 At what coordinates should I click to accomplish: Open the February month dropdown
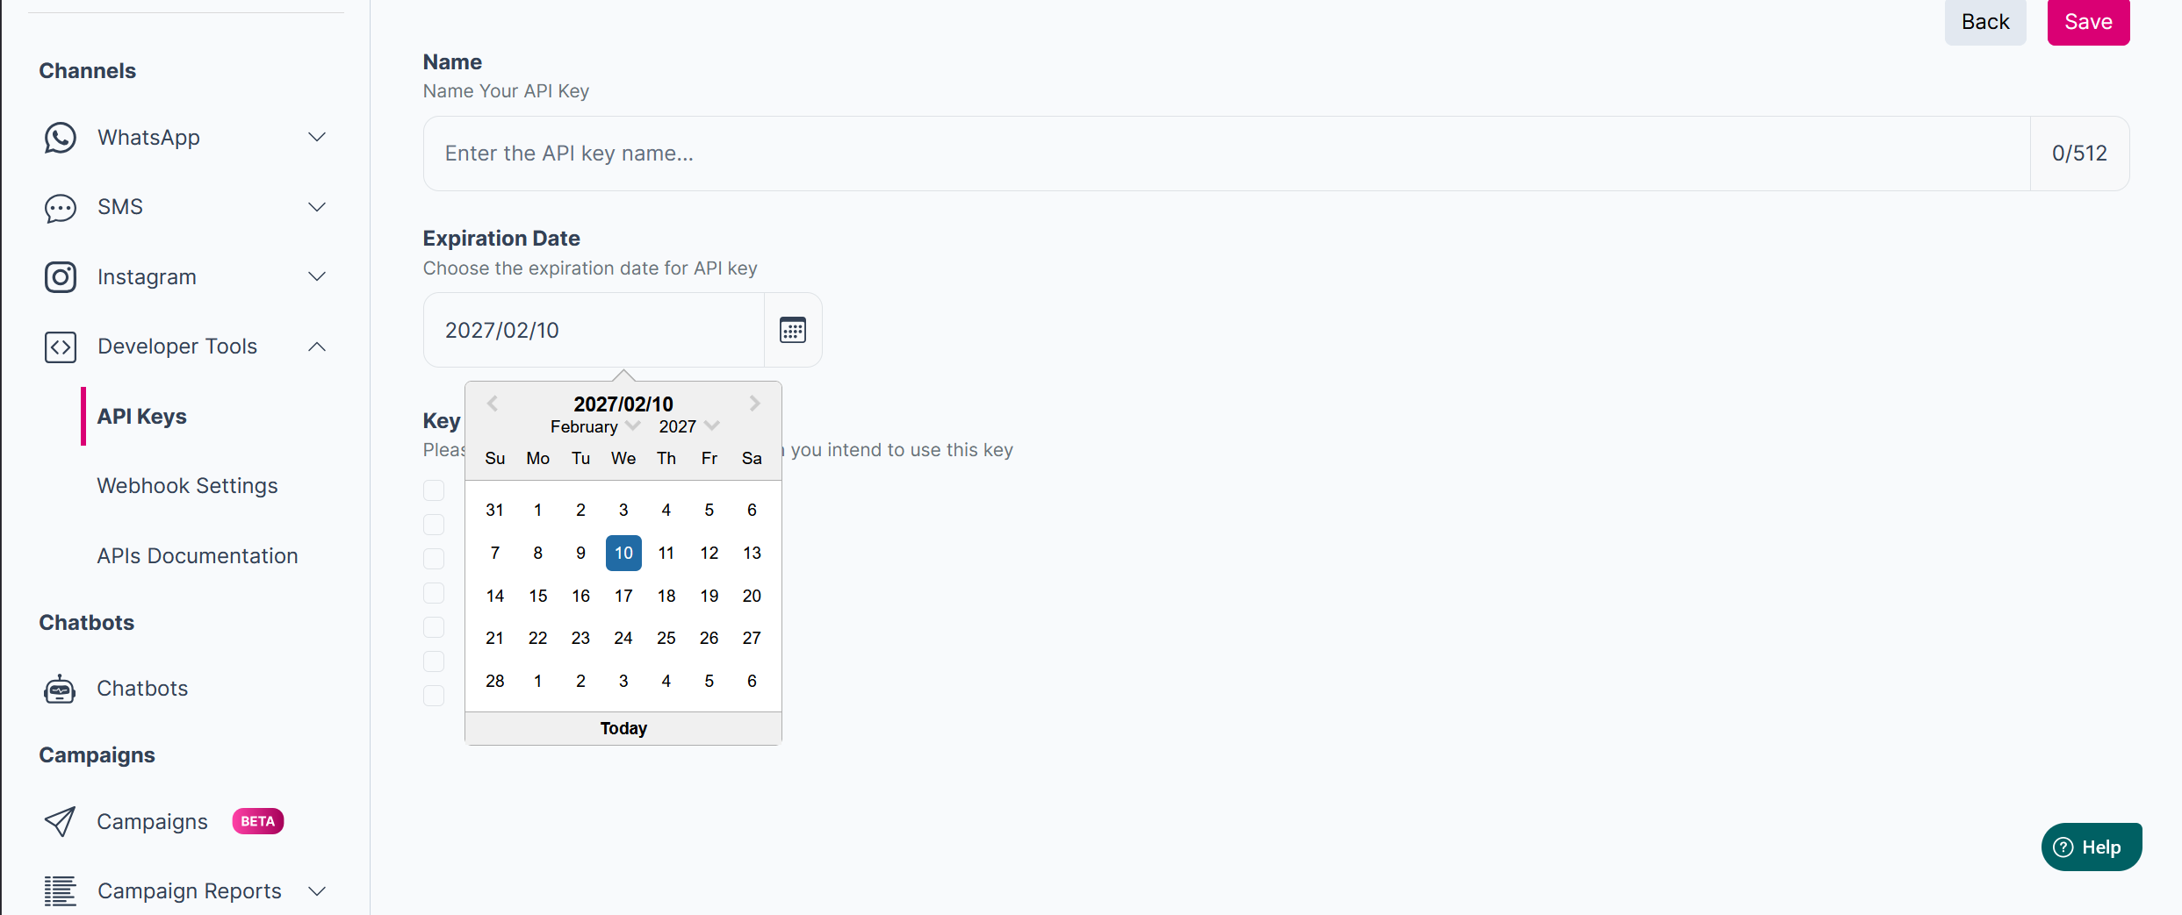[x=594, y=426]
